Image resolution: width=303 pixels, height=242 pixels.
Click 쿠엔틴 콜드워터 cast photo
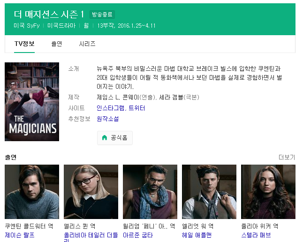[32, 191]
